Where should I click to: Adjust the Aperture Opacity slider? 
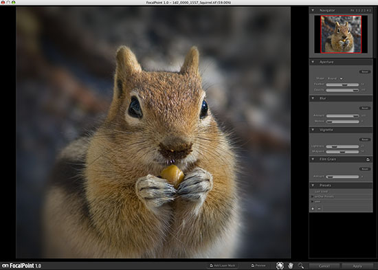(x=342, y=90)
